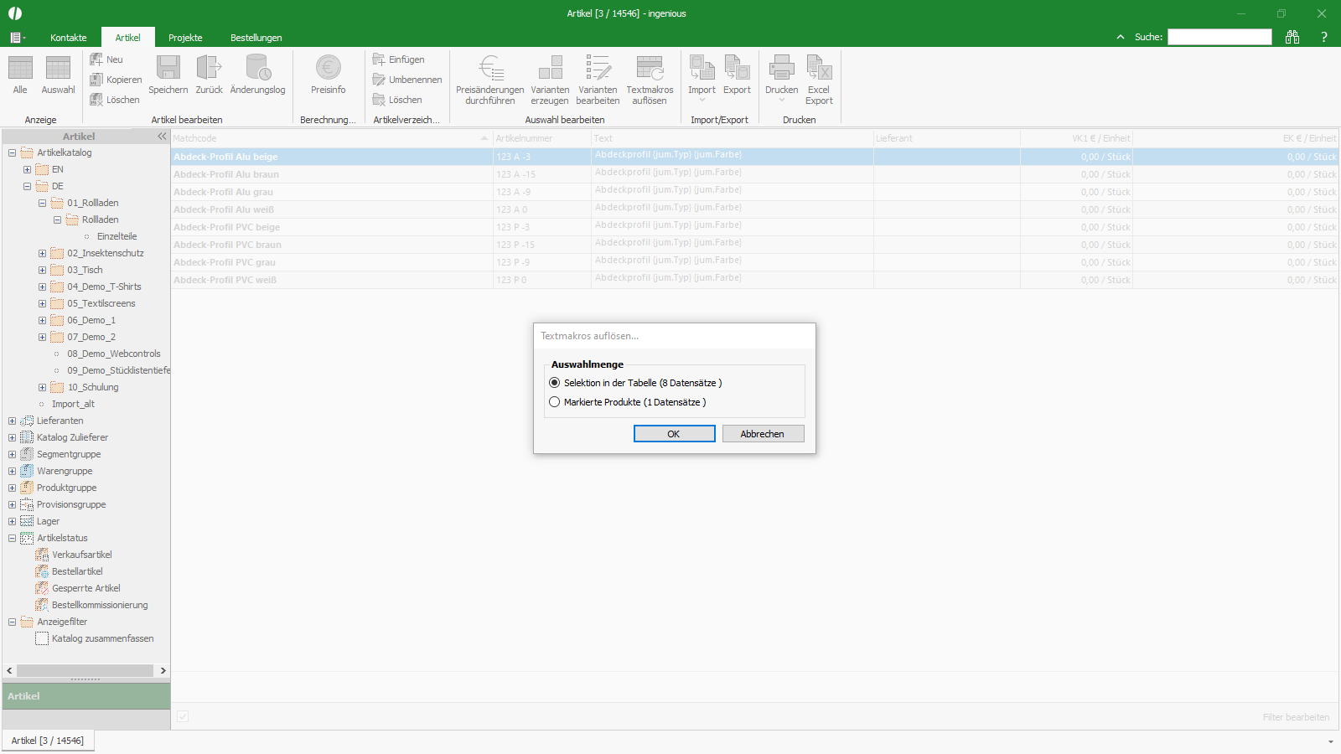Expand the Warengruppe node

tap(12, 471)
